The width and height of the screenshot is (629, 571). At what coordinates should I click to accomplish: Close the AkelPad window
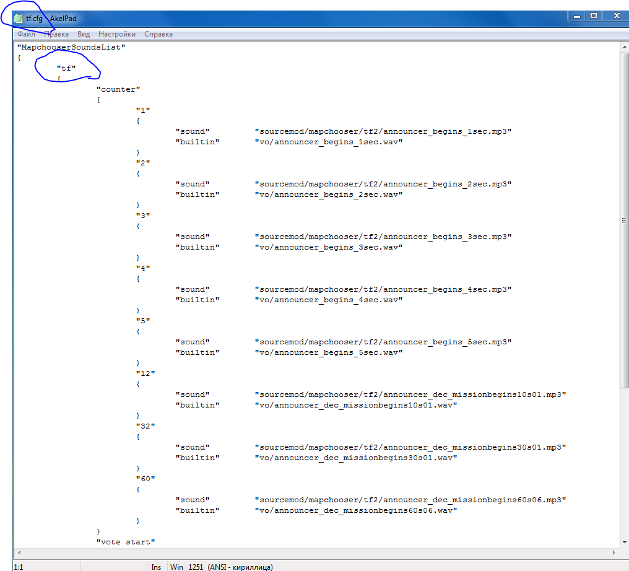click(x=617, y=16)
